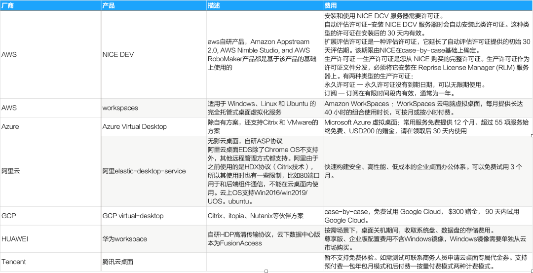Viewport: 533px width, 273px height.
Task: Select the 'Azure Virtual Desktop' product cell
Action: click(x=154, y=127)
